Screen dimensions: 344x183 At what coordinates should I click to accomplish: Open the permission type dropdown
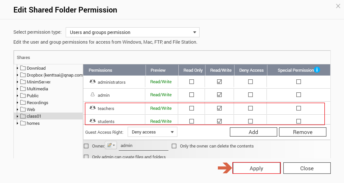pos(133,32)
